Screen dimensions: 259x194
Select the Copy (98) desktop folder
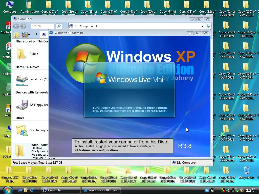point(227,154)
